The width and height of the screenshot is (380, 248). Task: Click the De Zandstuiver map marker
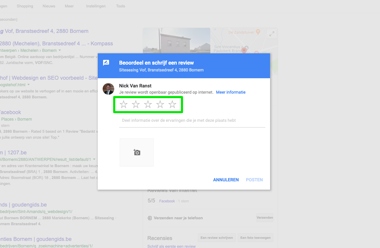pyautogui.click(x=258, y=31)
